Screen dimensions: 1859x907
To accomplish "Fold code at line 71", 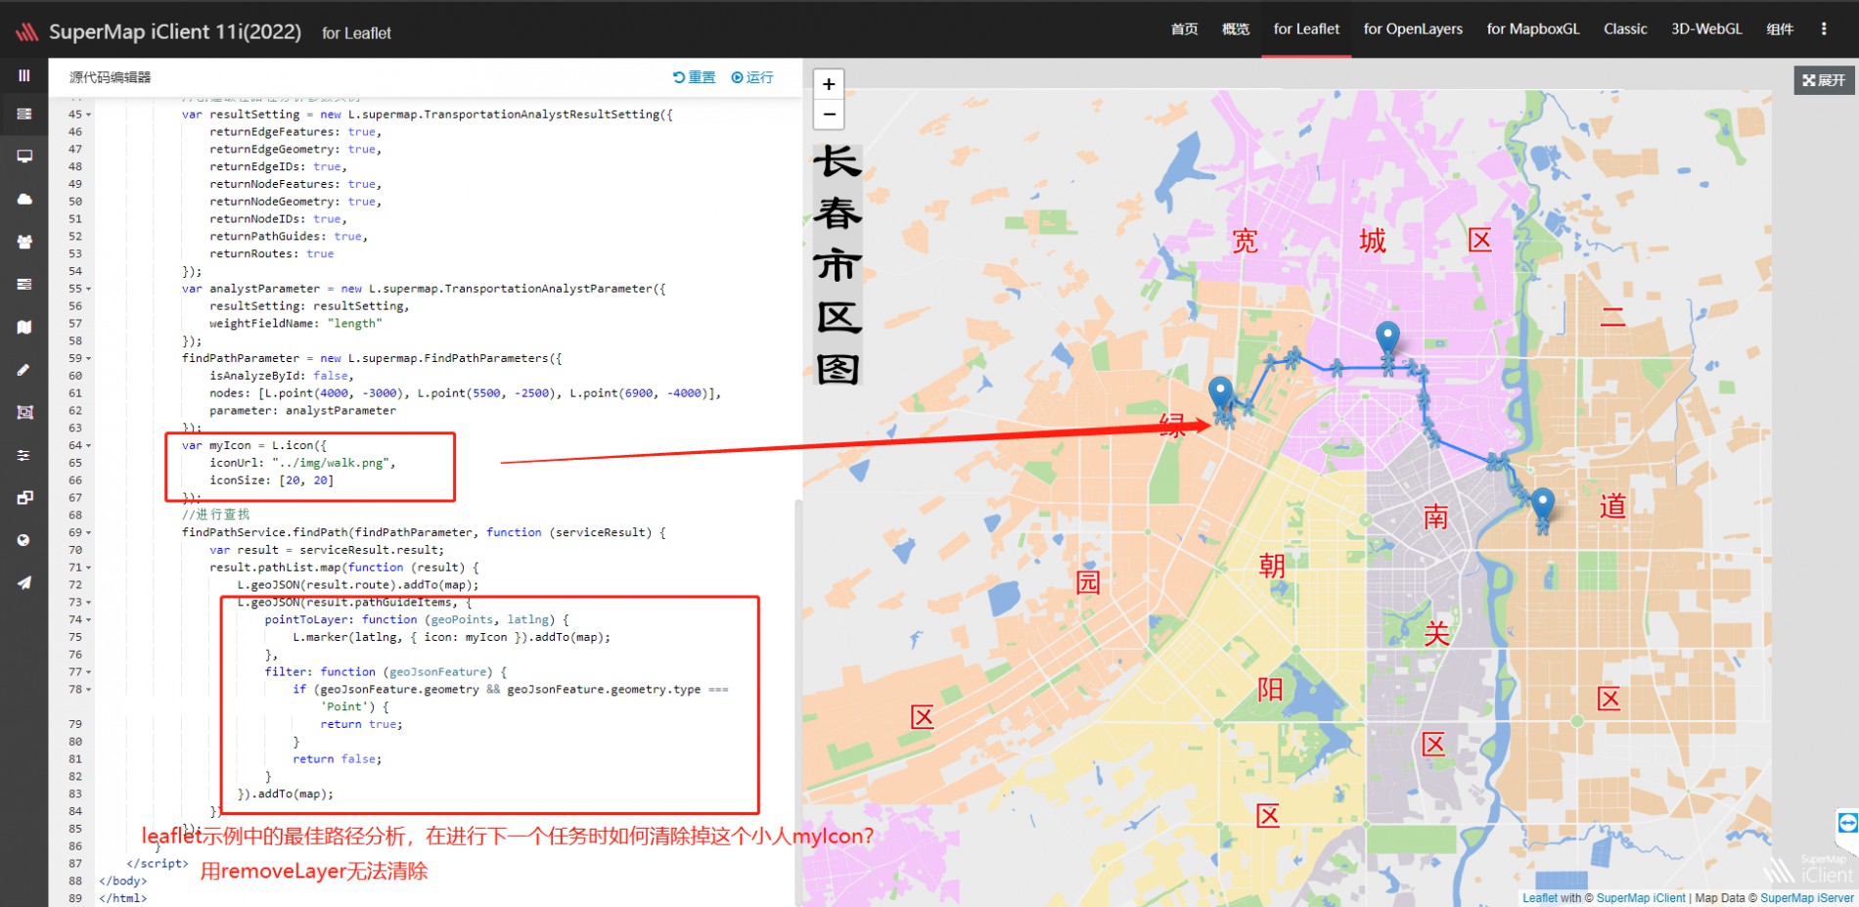I will coord(89,567).
